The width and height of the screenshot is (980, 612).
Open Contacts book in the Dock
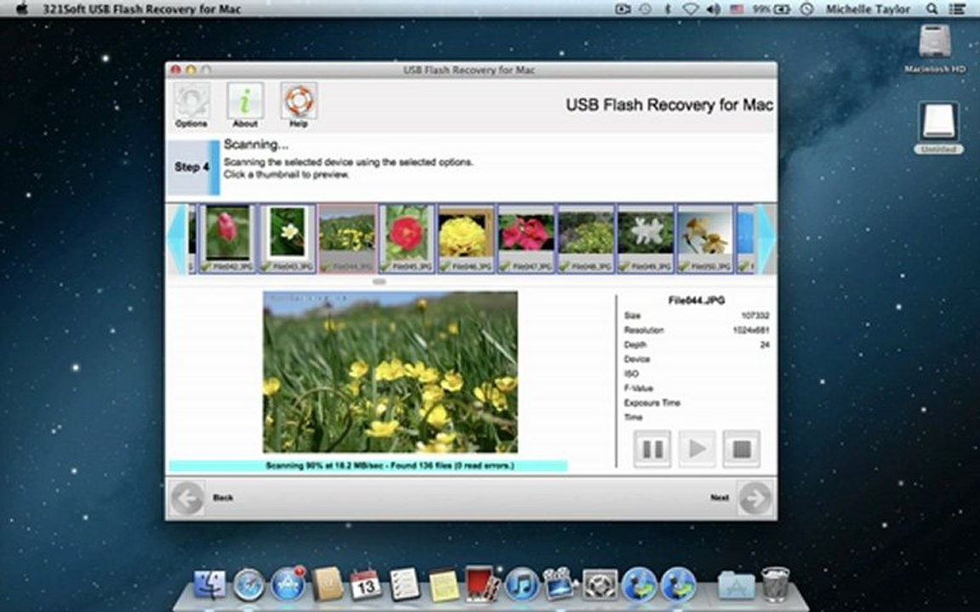coord(327,584)
